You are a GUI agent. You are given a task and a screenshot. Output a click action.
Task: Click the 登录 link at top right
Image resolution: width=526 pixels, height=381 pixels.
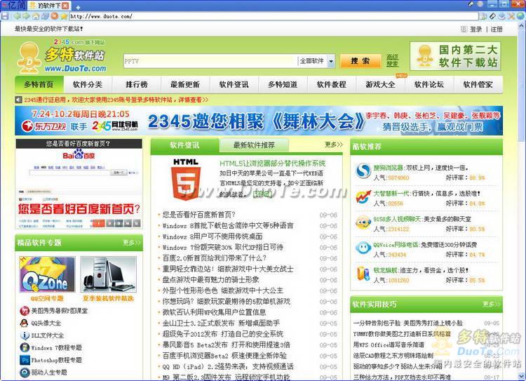coord(476,29)
